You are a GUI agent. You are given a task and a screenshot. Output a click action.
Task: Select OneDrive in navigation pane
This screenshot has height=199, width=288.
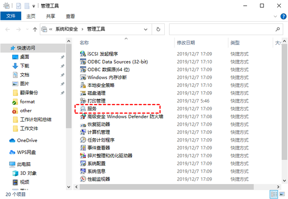click(x=27, y=140)
